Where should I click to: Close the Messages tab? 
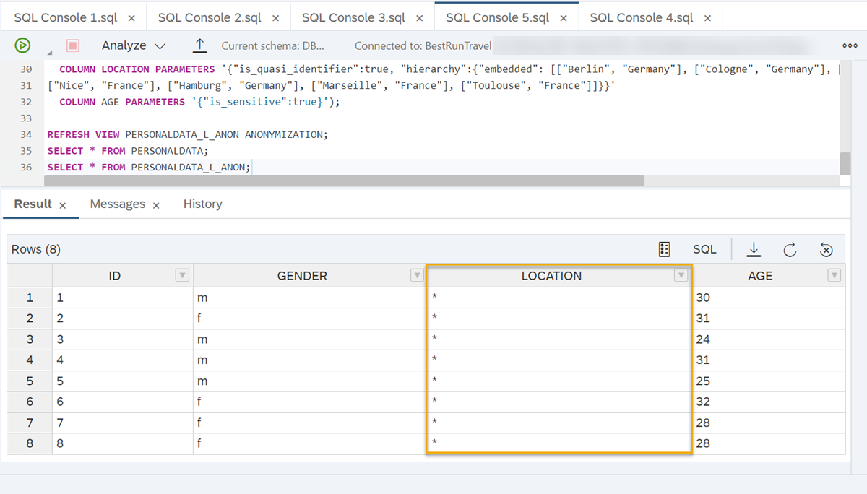coord(156,206)
